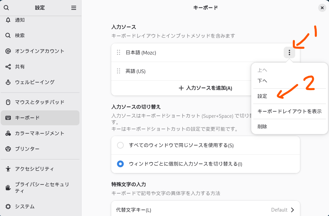This screenshot has width=329, height=216.
Task: Select すべてのウィンドウで同じソースを使用する radio button
Action: tap(120, 145)
